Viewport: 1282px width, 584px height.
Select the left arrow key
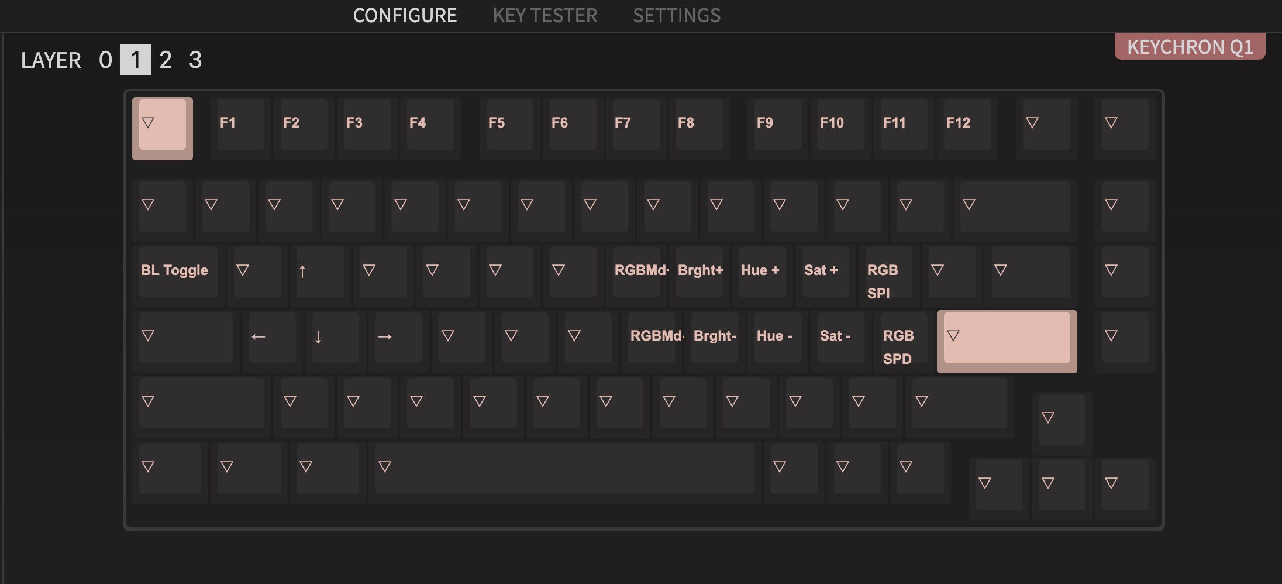click(273, 342)
